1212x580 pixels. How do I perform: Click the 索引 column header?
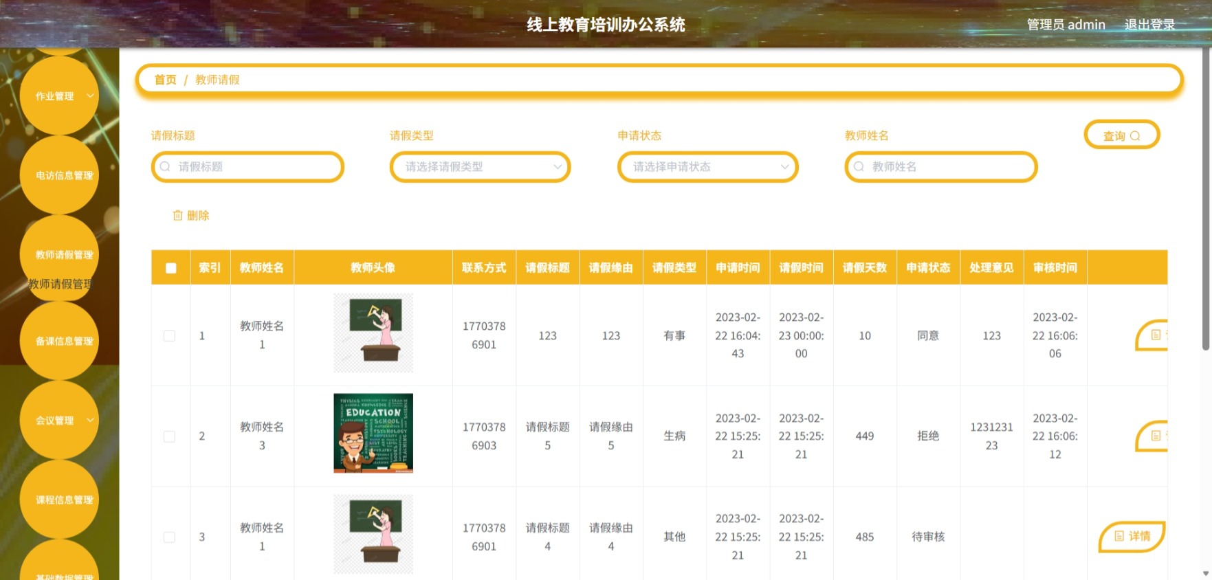coord(210,267)
